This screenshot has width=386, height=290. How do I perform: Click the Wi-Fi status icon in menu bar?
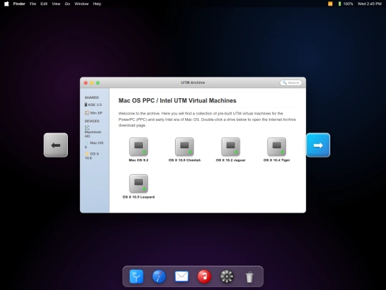(x=330, y=4)
